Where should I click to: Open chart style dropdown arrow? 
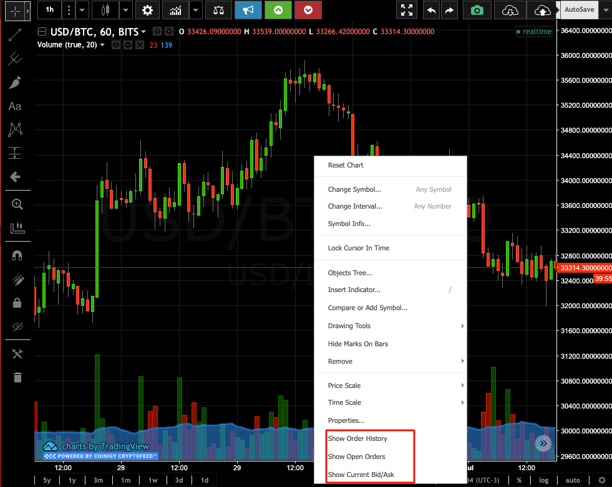(x=125, y=10)
